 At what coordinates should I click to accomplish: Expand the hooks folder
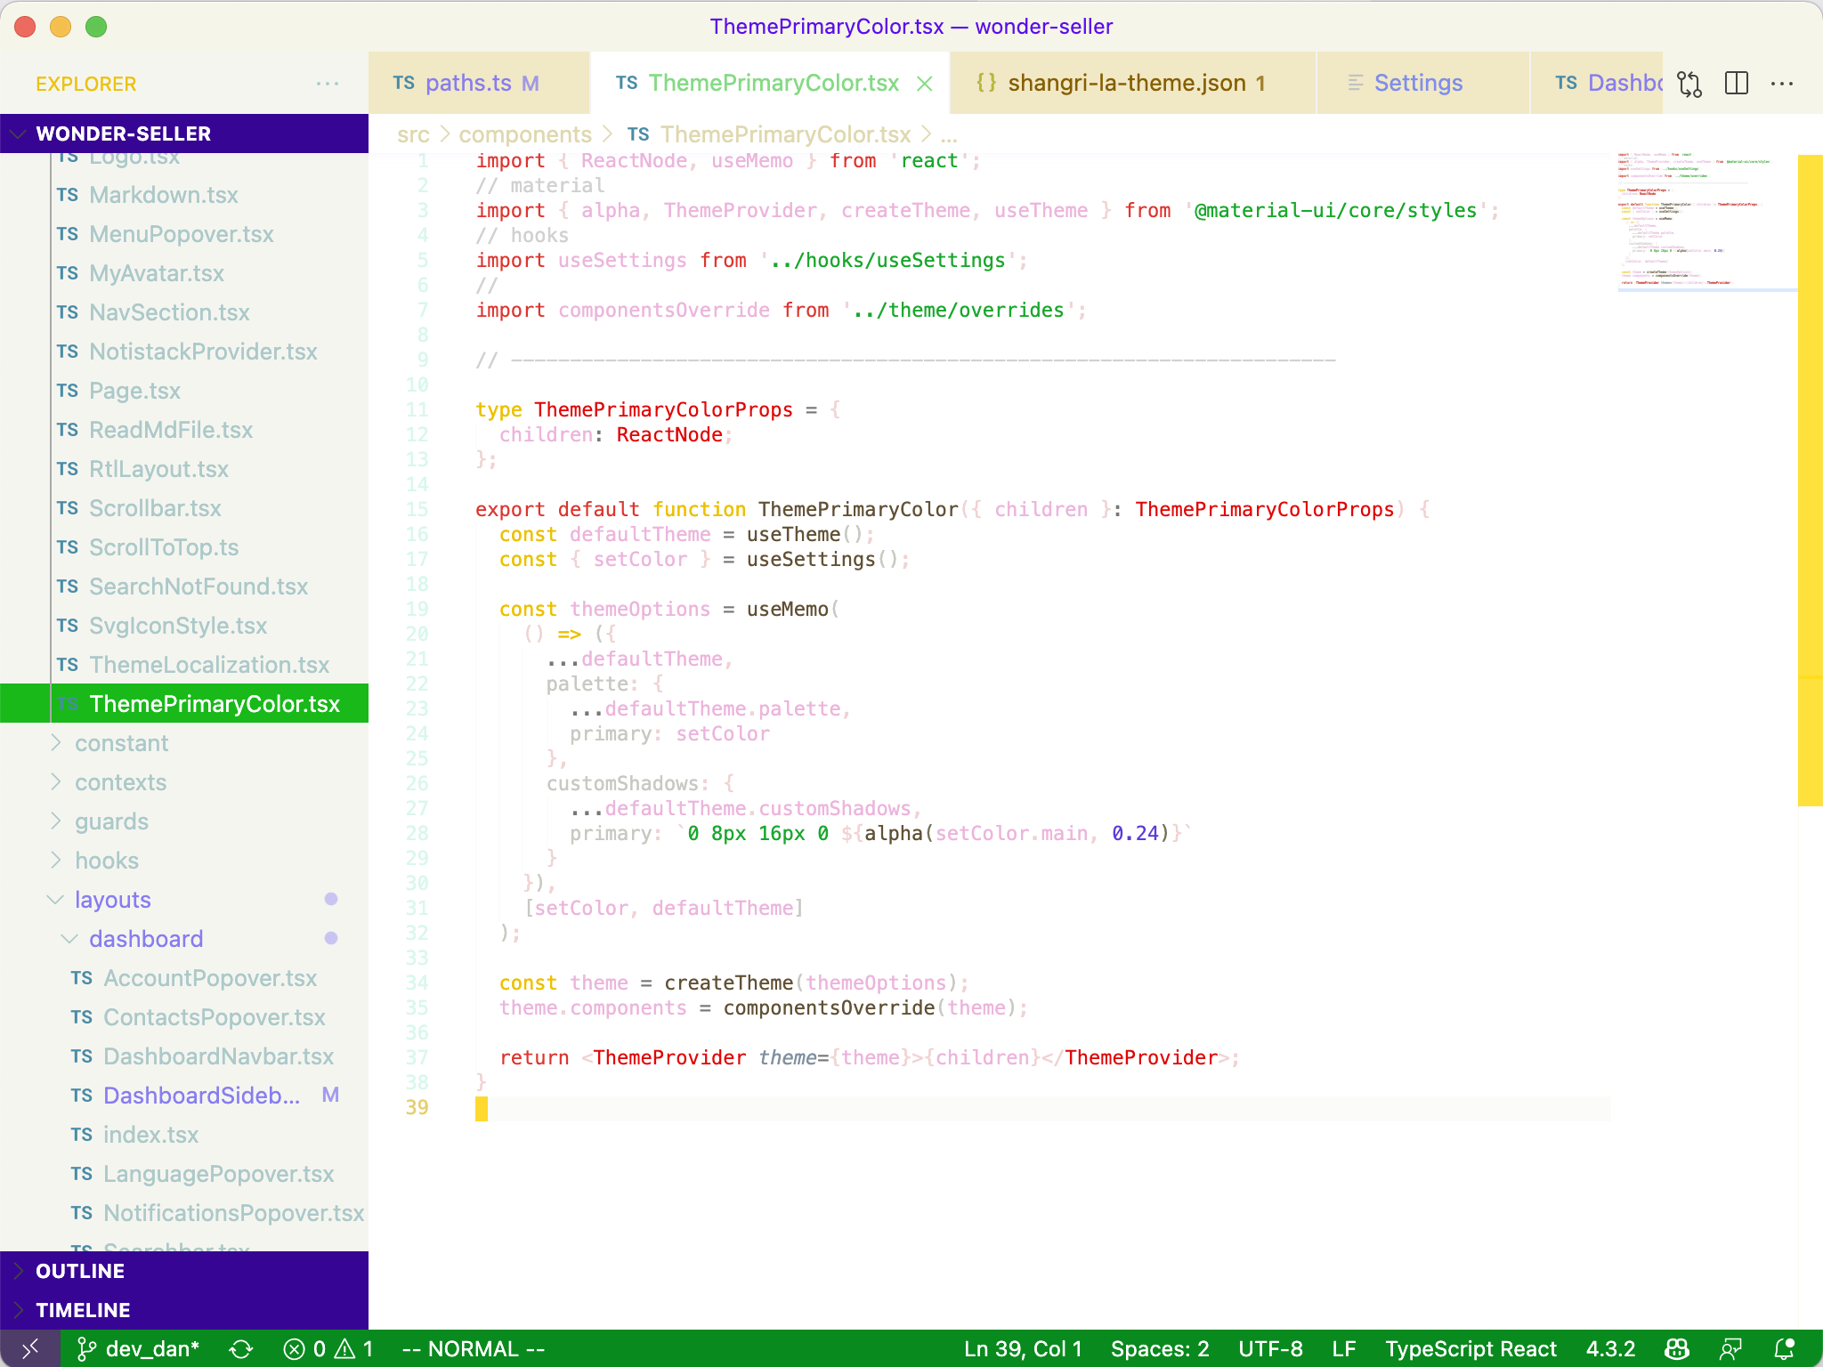point(107,861)
